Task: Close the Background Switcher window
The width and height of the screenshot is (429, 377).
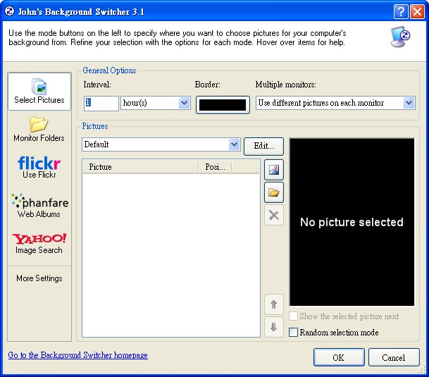Action: coord(417,12)
